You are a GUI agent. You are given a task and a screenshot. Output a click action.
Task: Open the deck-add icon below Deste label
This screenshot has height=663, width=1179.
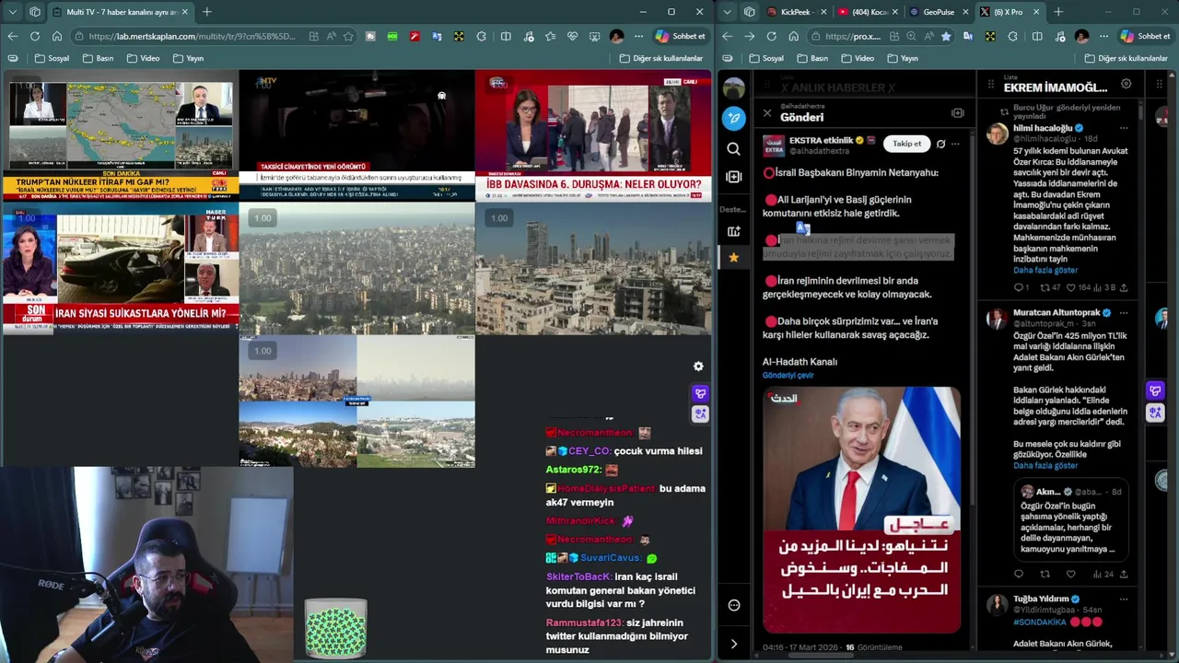pos(733,231)
